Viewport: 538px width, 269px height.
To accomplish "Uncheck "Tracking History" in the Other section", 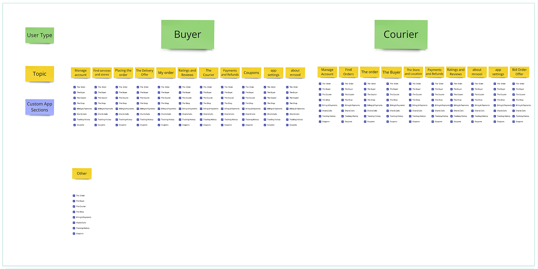I will [74, 228].
